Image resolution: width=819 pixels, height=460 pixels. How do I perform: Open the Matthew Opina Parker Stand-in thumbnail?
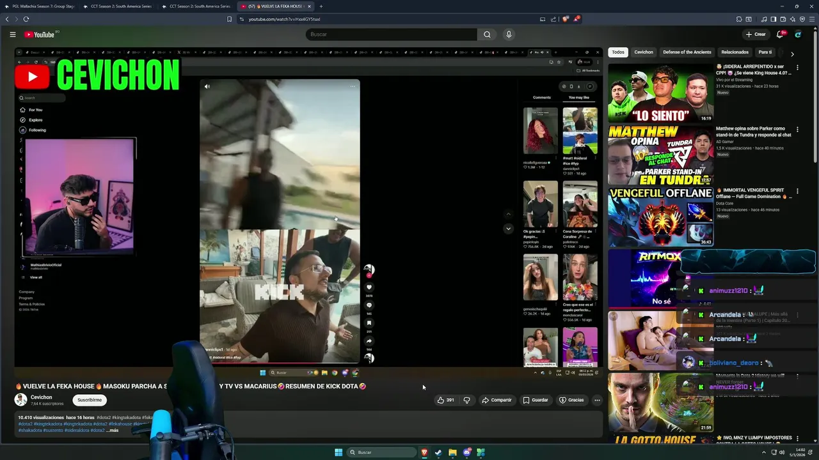click(660, 155)
